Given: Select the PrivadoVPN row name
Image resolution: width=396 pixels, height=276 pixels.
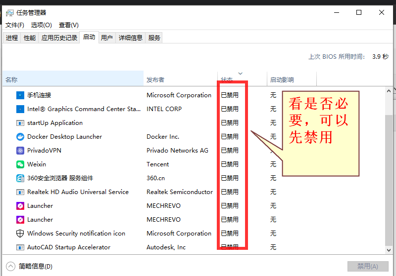Looking at the screenshot, I should point(44,151).
